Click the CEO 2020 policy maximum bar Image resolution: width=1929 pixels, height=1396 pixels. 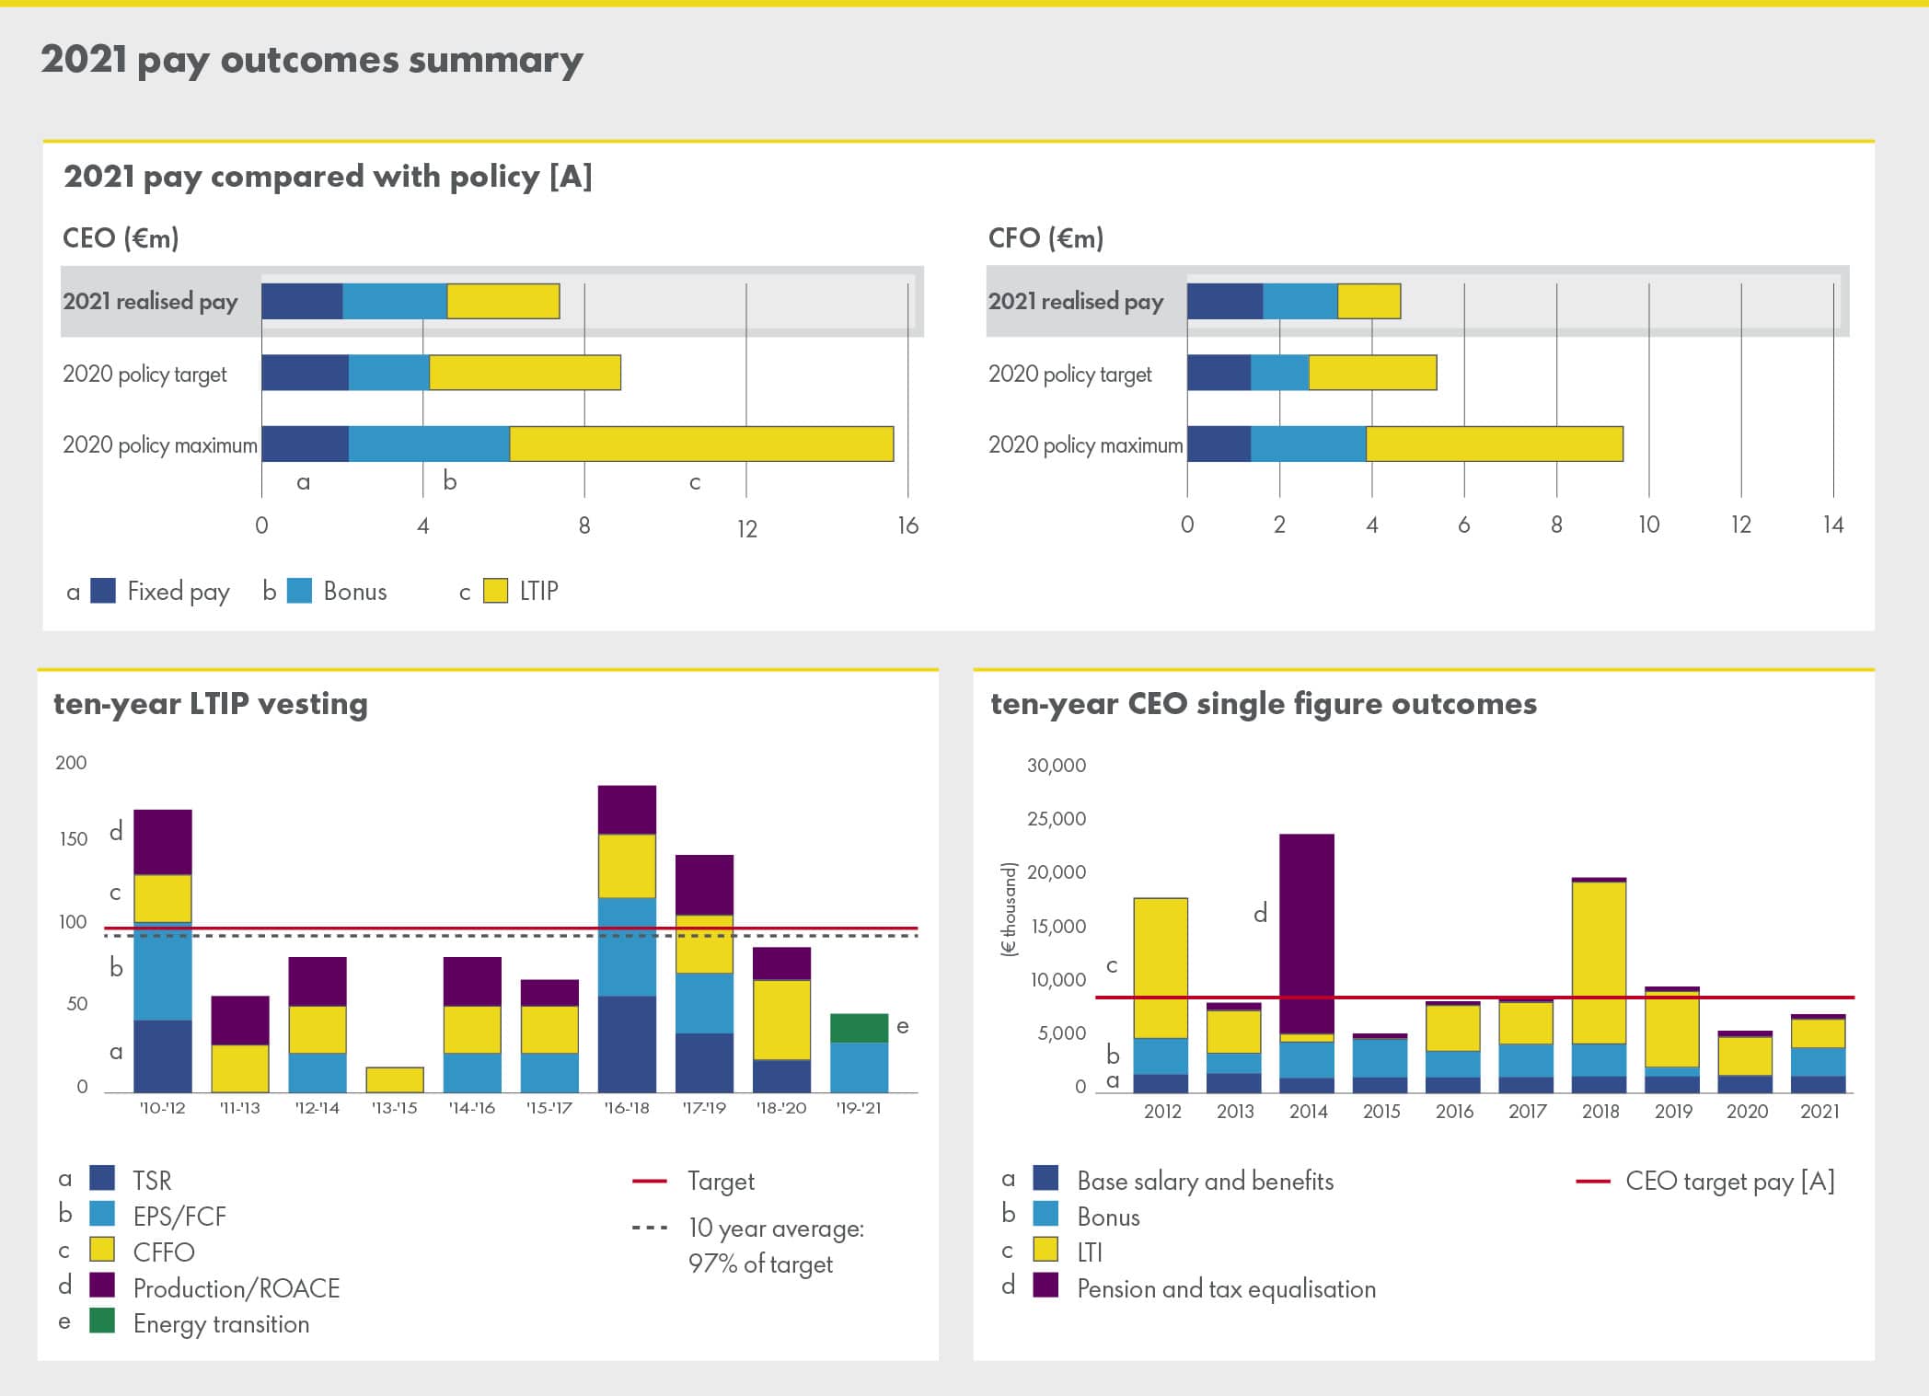(577, 444)
